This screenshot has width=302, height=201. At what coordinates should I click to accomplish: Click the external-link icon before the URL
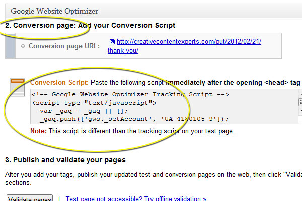tap(112, 42)
